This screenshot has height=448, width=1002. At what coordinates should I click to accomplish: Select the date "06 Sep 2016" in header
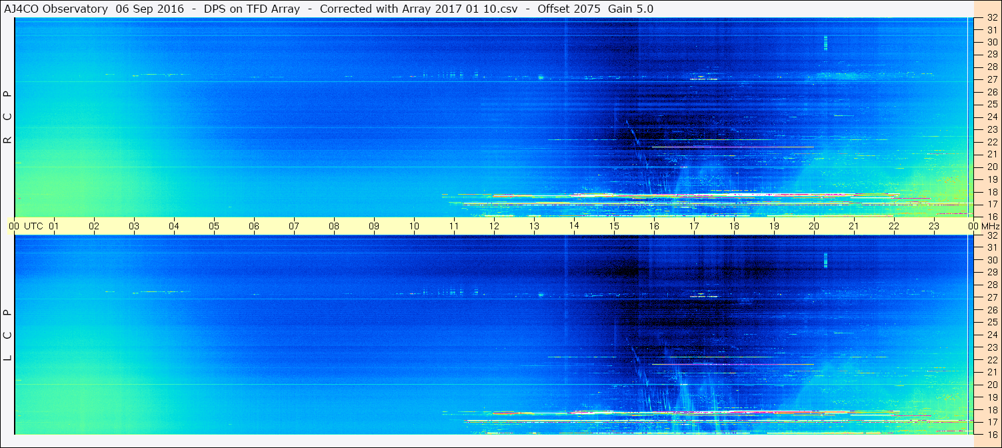pyautogui.click(x=150, y=9)
